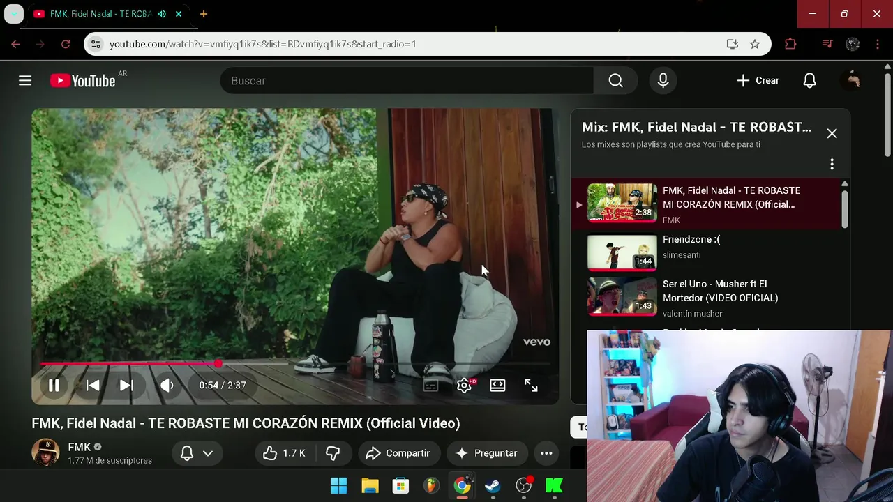Dislike the video
The image size is (893, 502).
click(x=333, y=453)
